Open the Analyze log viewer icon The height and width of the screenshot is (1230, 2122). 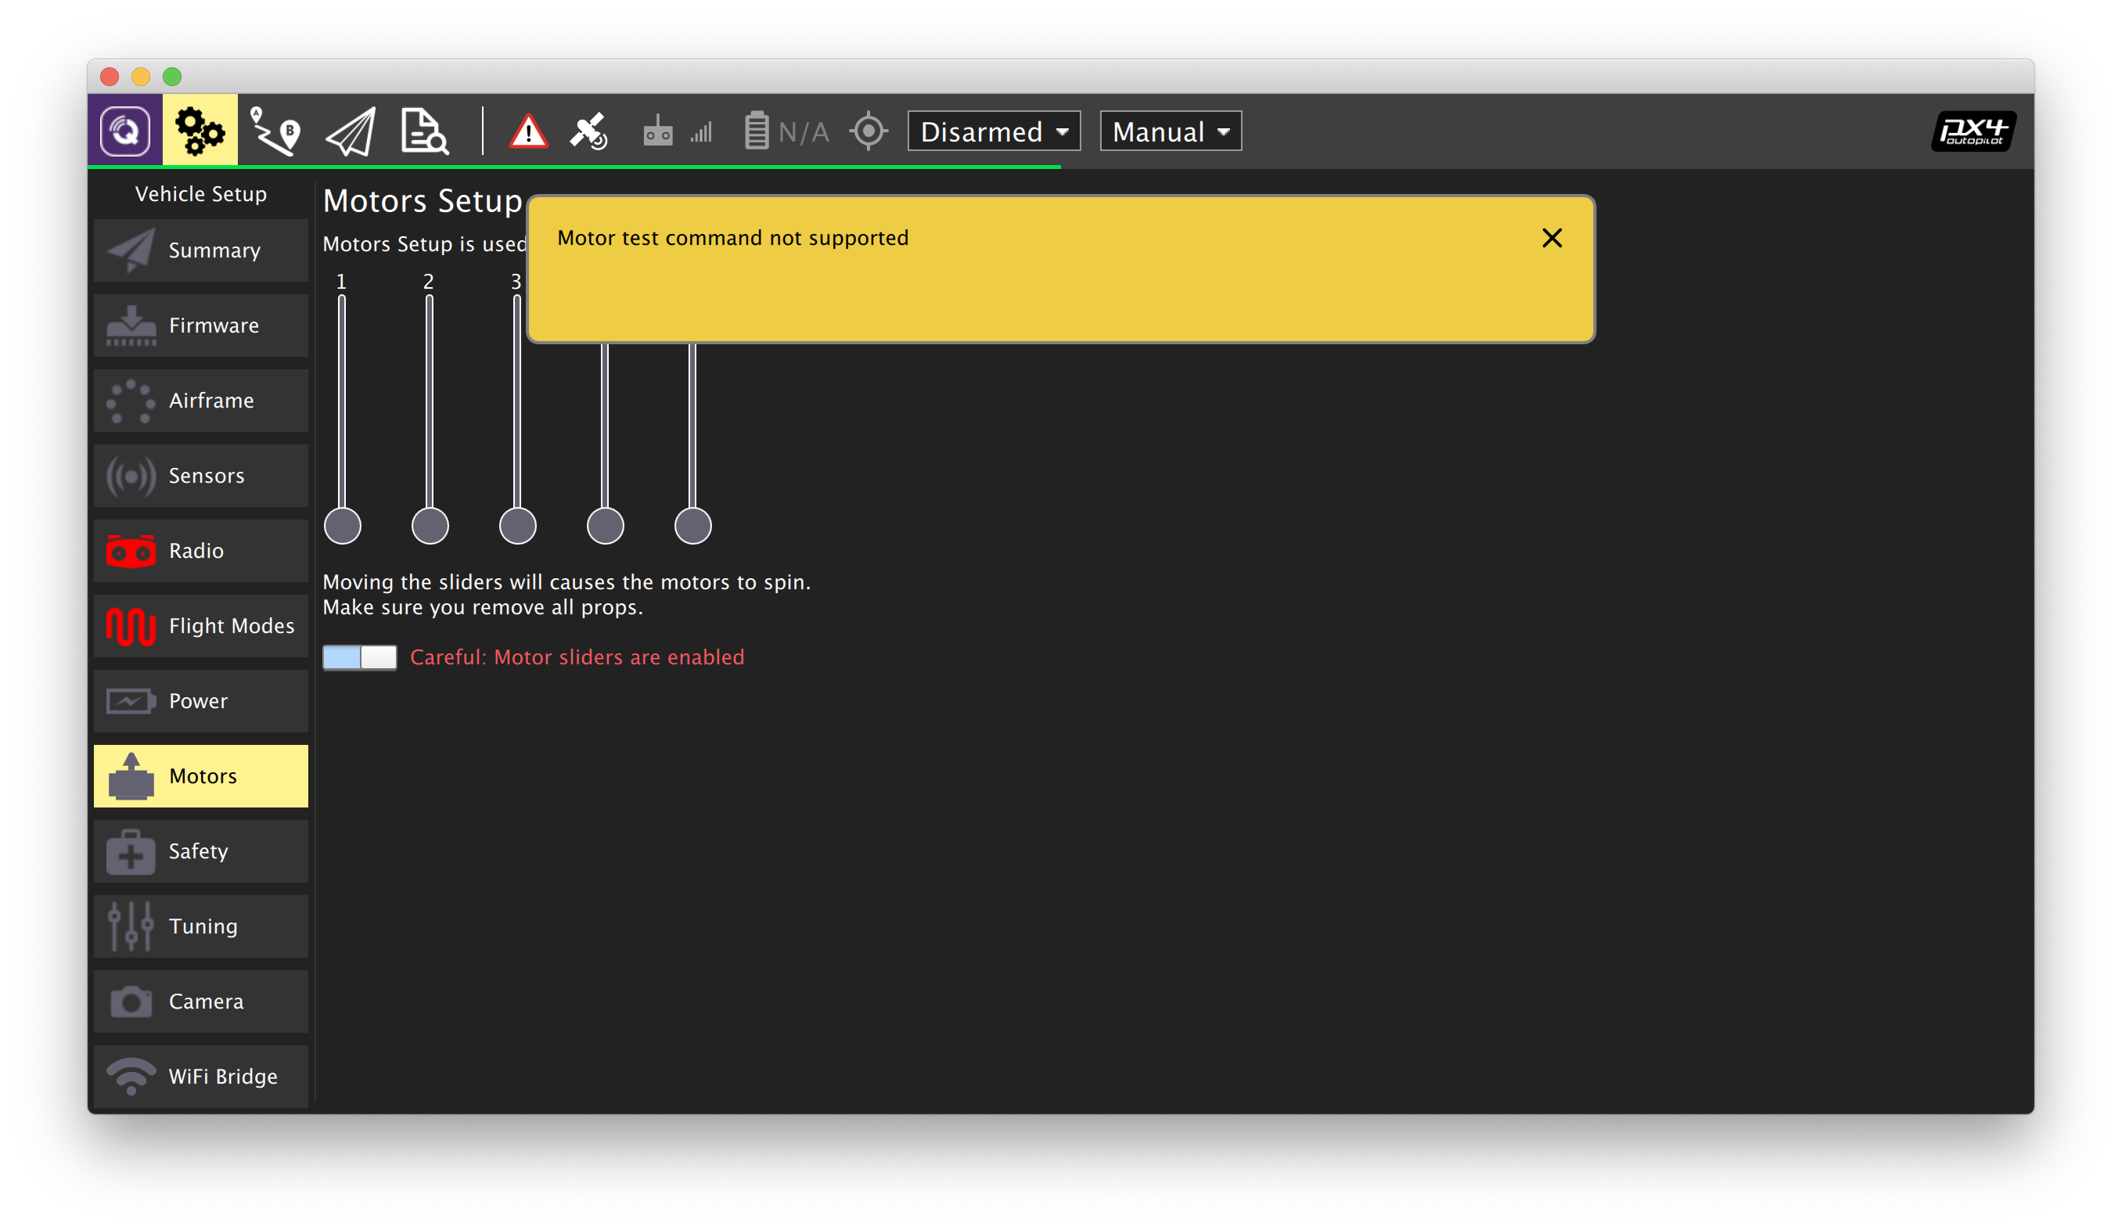coord(424,131)
